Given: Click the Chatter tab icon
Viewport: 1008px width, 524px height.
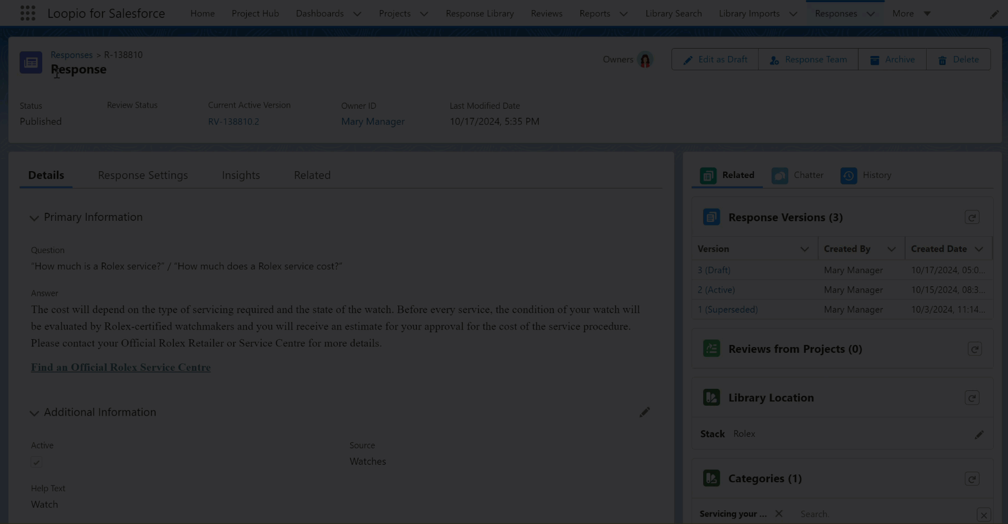Looking at the screenshot, I should click(x=779, y=175).
